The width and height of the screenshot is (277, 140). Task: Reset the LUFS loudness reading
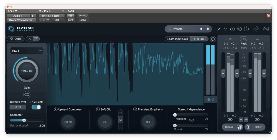(213, 39)
